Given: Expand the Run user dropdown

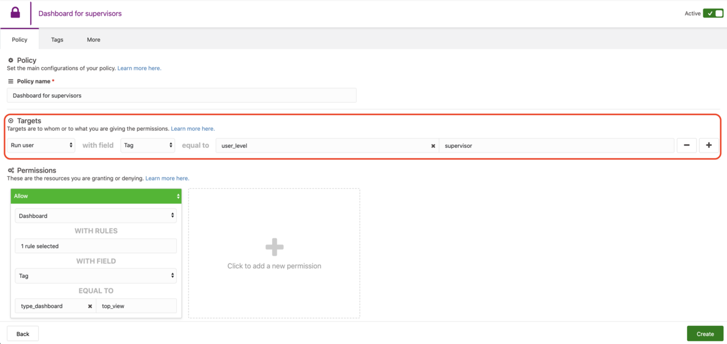Looking at the screenshot, I should pos(41,145).
